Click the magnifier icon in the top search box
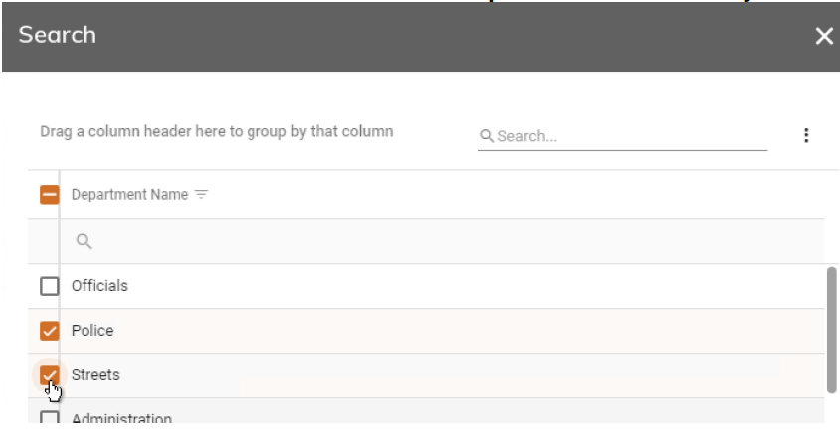Image resolution: width=840 pixels, height=431 pixels. click(487, 137)
